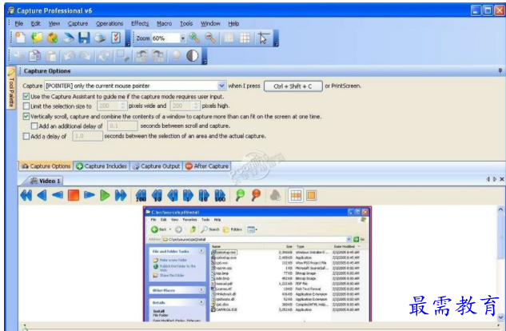Click the Undo arrow icon
This screenshot has height=331, width=506.
point(70,56)
